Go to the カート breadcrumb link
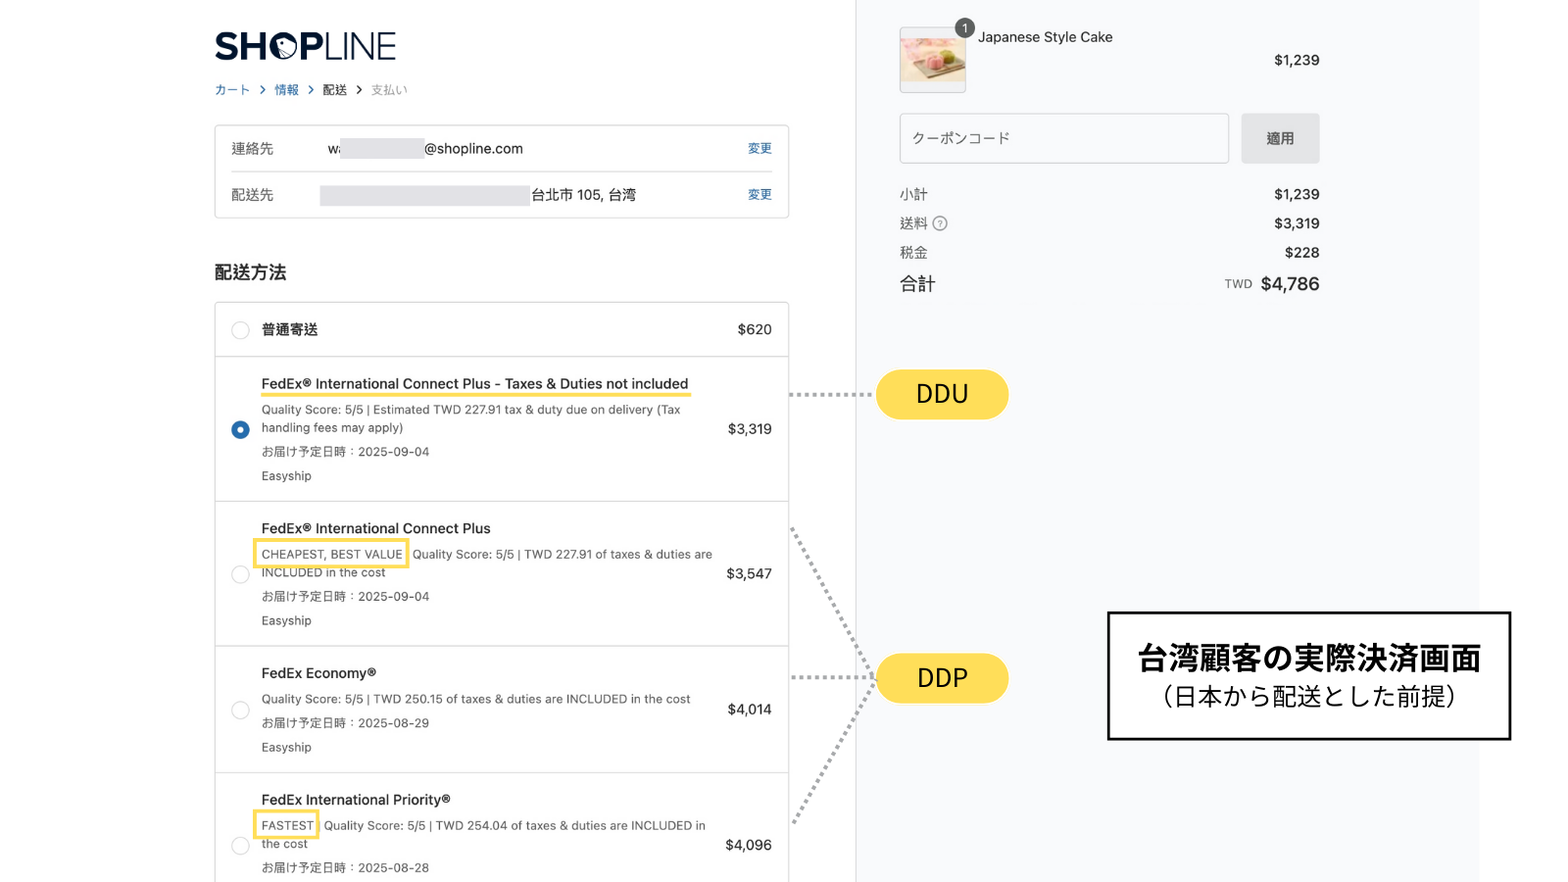The height and width of the screenshot is (882, 1568). [232, 90]
